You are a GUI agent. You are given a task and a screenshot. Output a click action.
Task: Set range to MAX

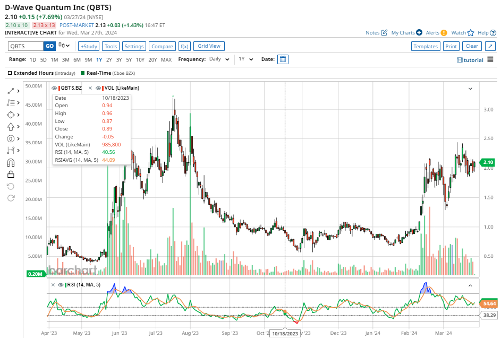click(166, 59)
